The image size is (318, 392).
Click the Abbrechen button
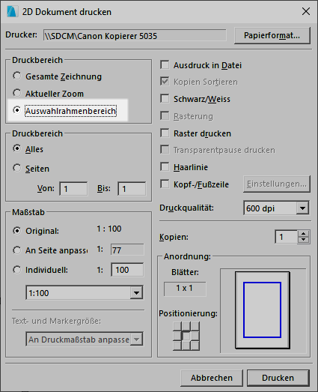pyautogui.click(x=212, y=378)
